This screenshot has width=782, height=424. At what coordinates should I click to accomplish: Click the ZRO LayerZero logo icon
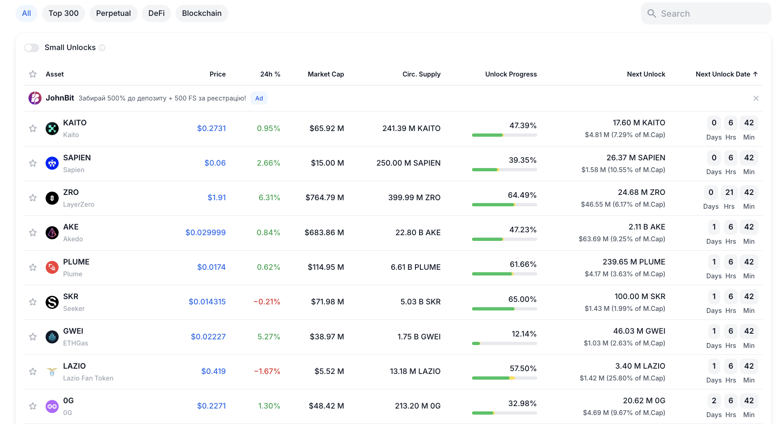click(x=52, y=198)
